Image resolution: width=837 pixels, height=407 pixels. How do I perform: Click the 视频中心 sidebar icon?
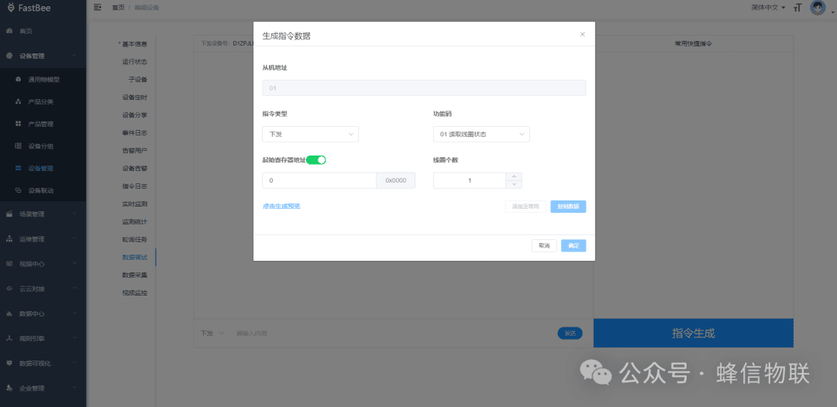click(x=9, y=264)
